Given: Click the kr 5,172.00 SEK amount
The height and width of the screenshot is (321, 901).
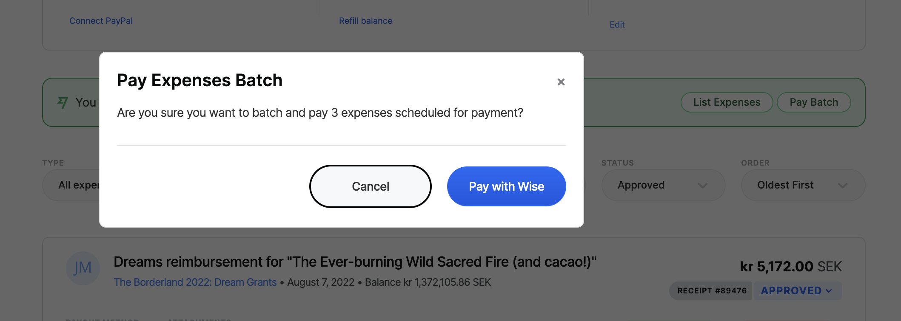Looking at the screenshot, I should 790,267.
